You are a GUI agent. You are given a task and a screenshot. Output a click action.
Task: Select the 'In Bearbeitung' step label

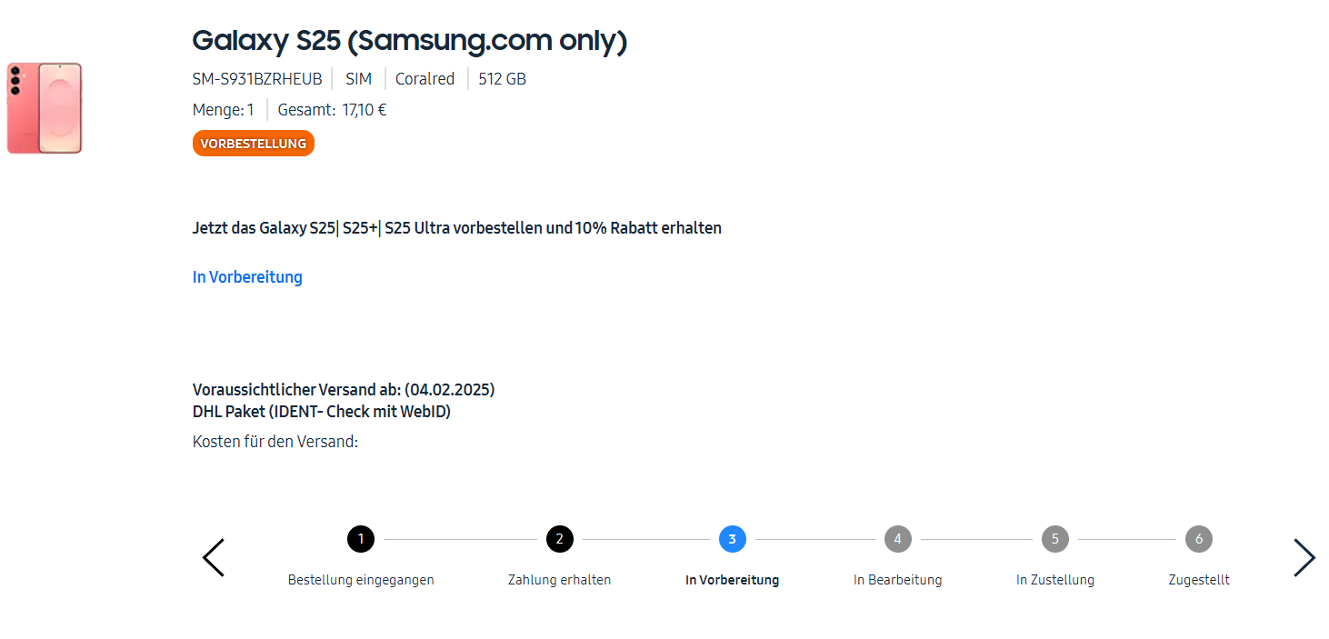pos(897,580)
